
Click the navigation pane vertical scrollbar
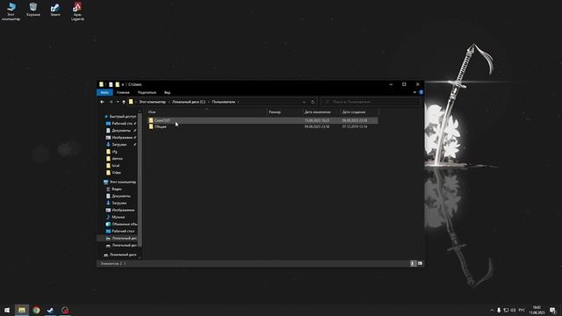[x=140, y=179]
